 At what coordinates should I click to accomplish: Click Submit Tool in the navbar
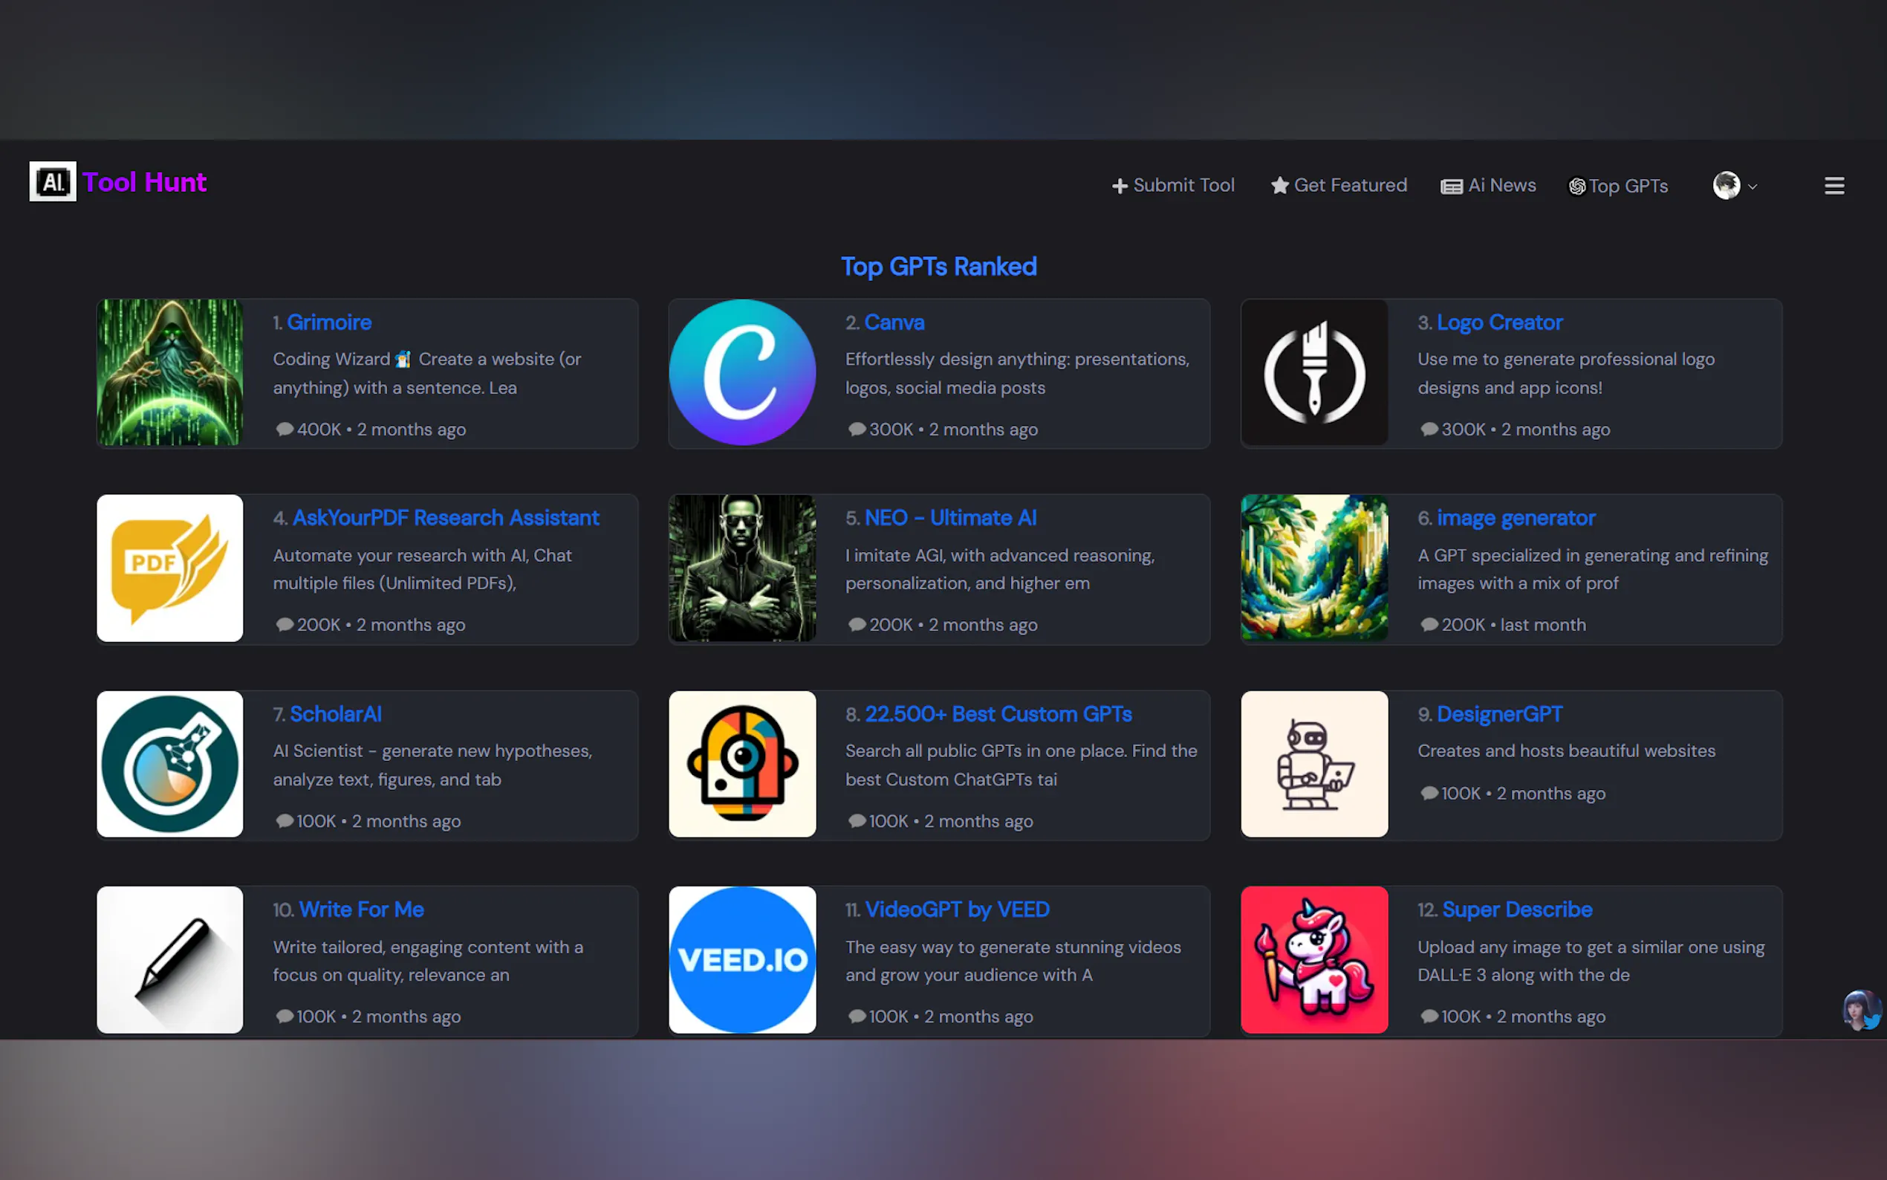1173,185
